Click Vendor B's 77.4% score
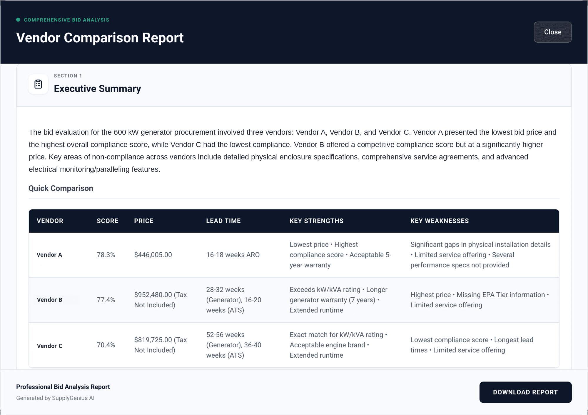This screenshot has width=588, height=415. 106,300
